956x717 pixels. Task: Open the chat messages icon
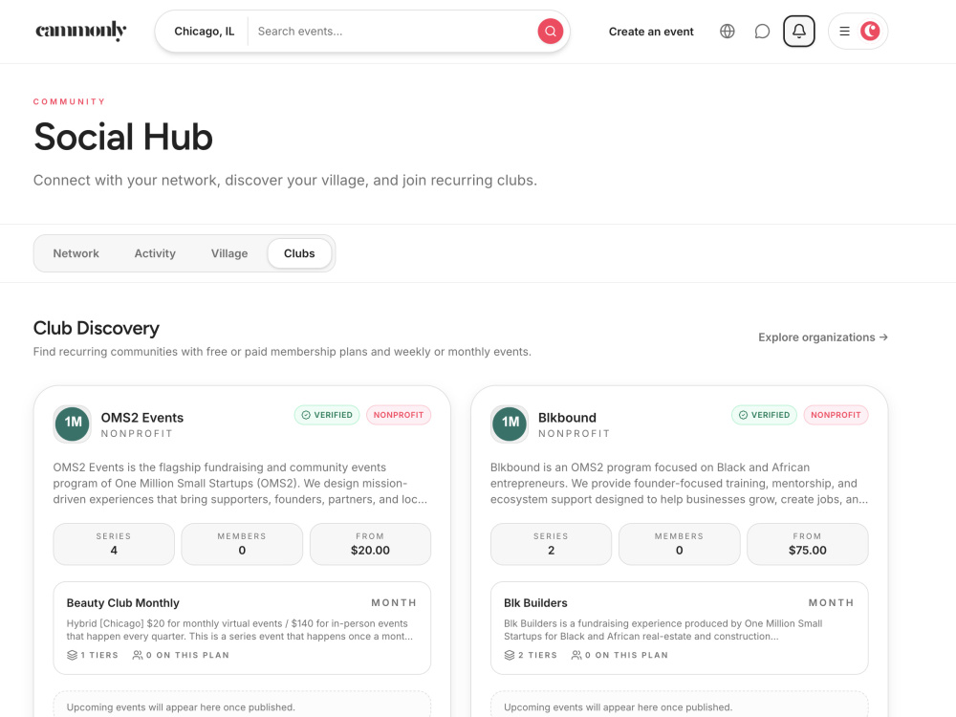(762, 32)
